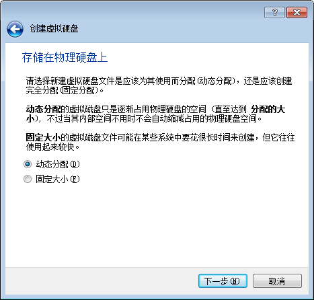Image resolution: width=314 pixels, height=300 pixels.
Task: Open help with the question mark button
Action: pyautogui.click(x=274, y=12)
